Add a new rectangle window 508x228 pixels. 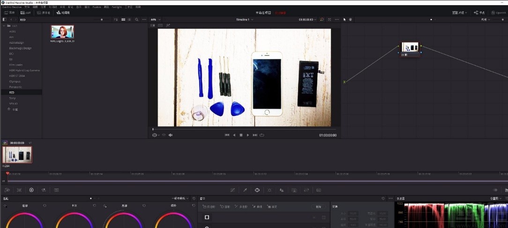coord(209,206)
